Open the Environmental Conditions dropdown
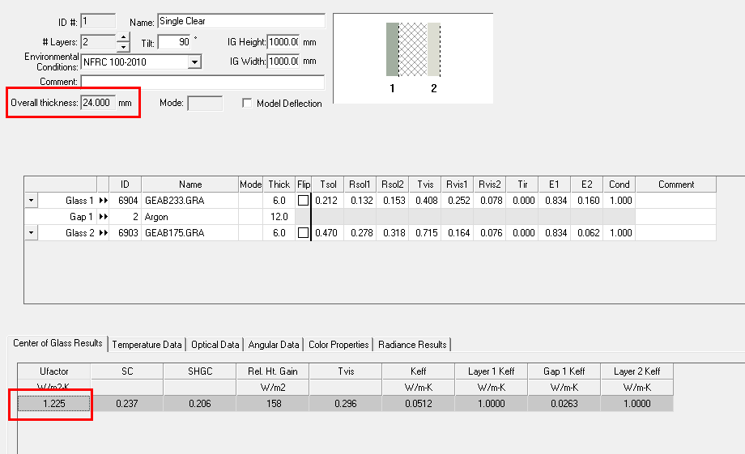745x454 pixels. click(194, 62)
